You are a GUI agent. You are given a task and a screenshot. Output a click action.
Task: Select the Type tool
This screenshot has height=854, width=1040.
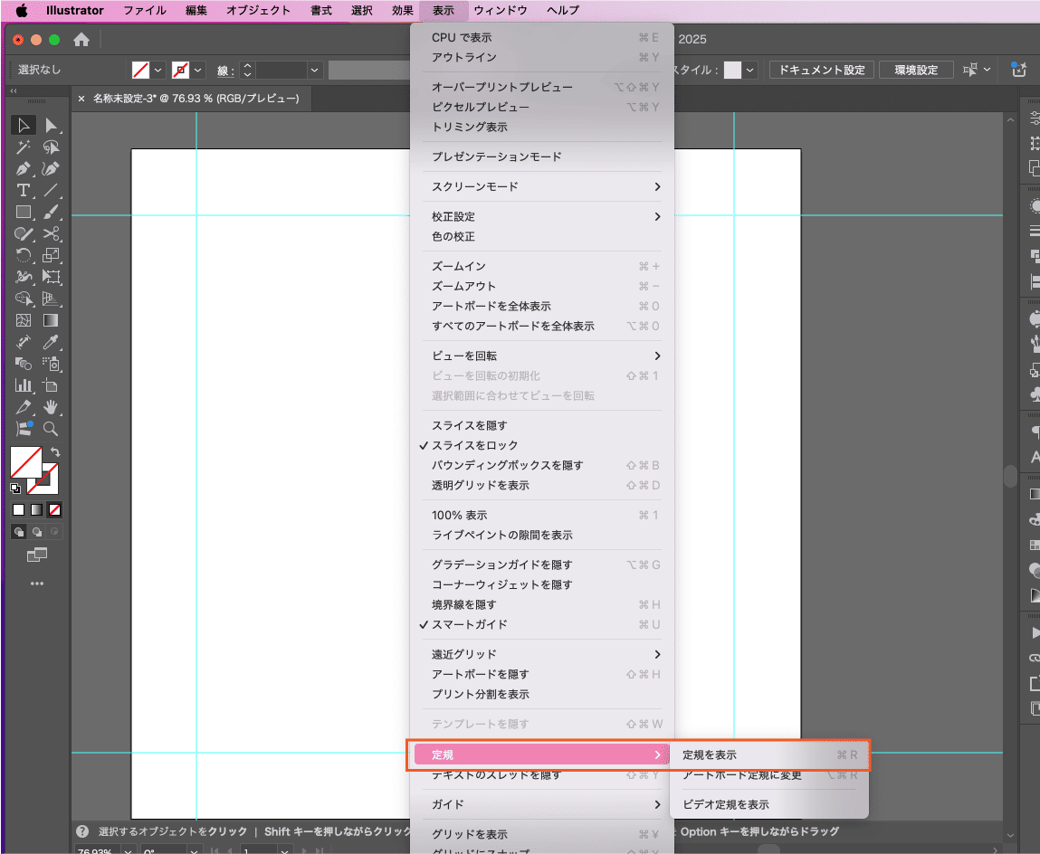24,191
